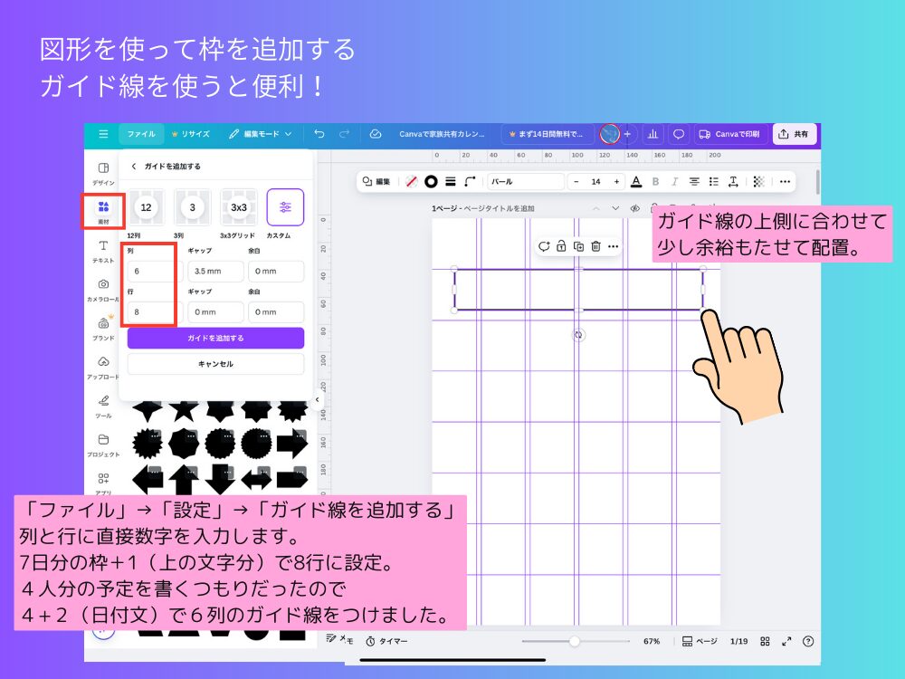
Task: Adjust the zoom slider at the bottom
Action: 576,642
